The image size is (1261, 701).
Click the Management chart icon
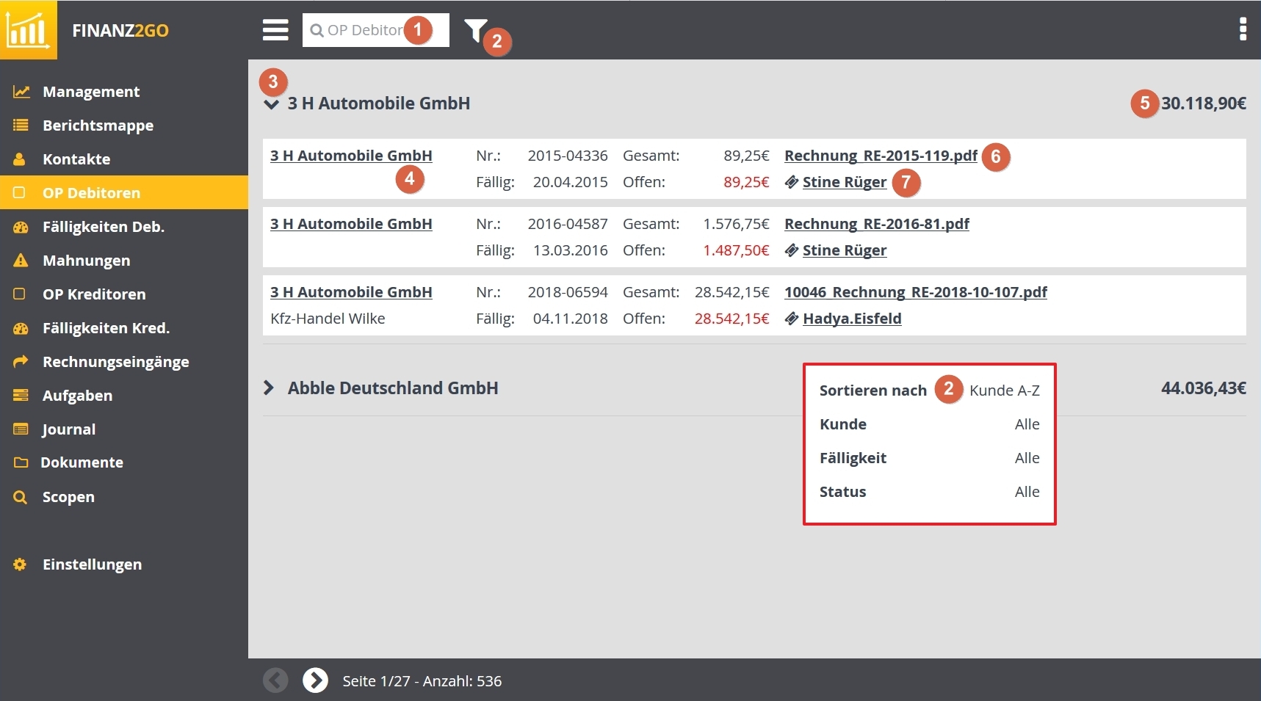[x=21, y=92]
